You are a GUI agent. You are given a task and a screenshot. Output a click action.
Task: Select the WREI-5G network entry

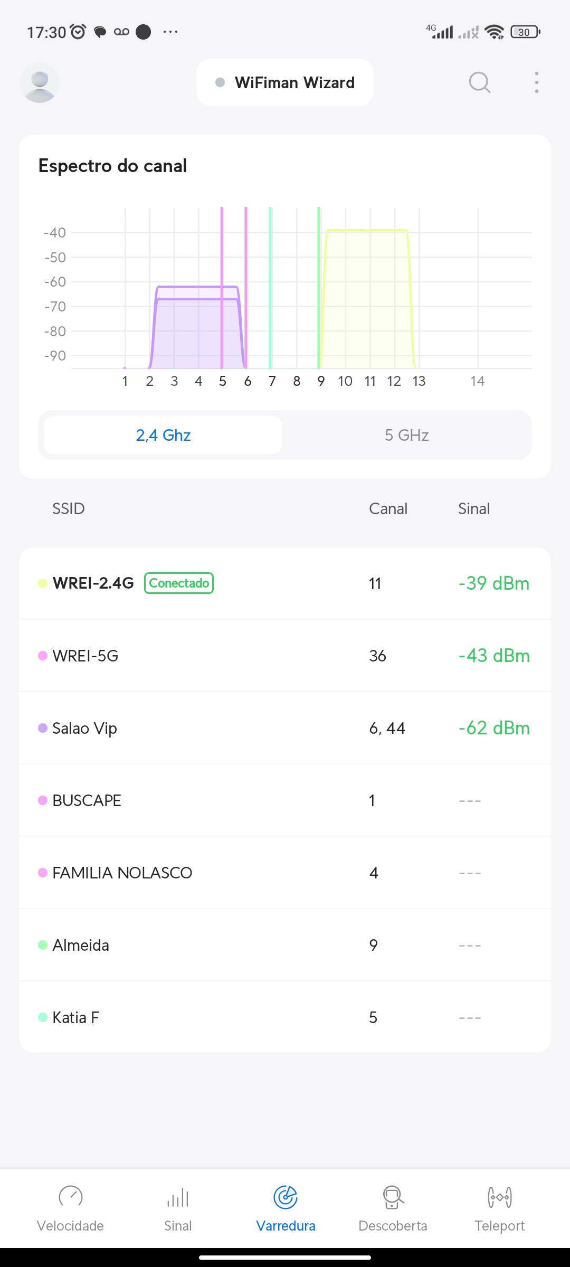285,656
